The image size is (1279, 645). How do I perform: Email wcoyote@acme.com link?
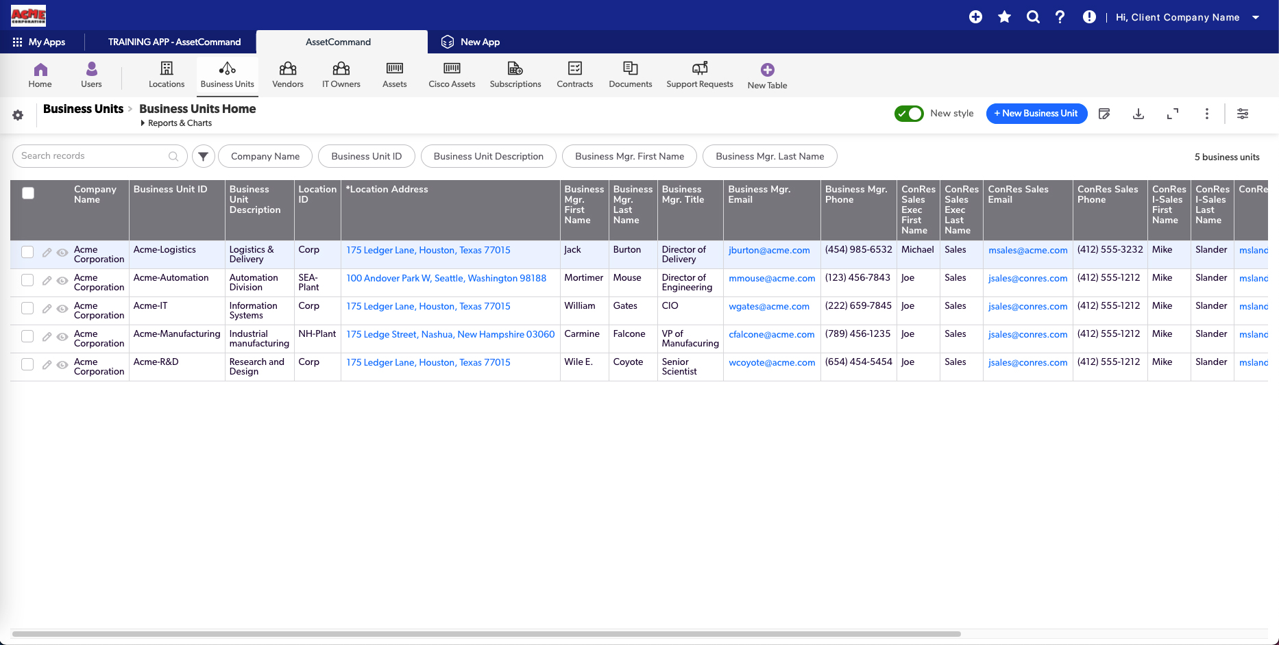[x=772, y=362]
